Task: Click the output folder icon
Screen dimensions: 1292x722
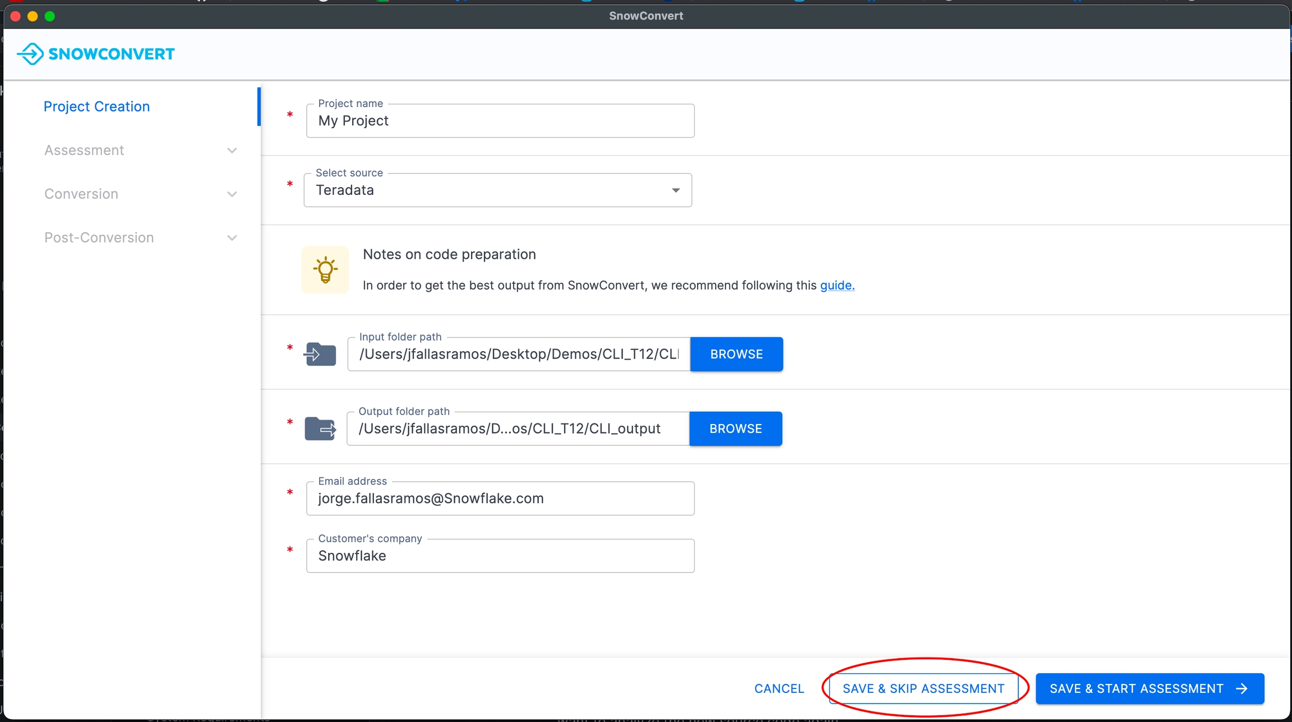Action: pyautogui.click(x=320, y=428)
